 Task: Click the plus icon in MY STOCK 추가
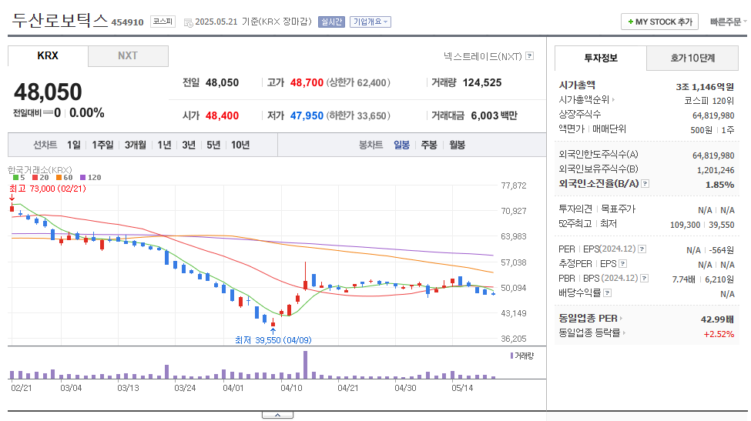[631, 22]
